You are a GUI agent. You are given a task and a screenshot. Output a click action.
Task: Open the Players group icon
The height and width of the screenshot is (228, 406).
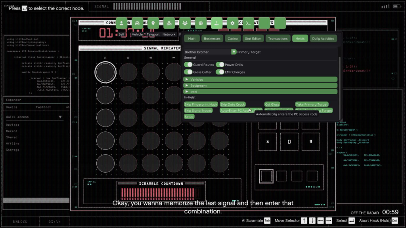coord(185,23)
